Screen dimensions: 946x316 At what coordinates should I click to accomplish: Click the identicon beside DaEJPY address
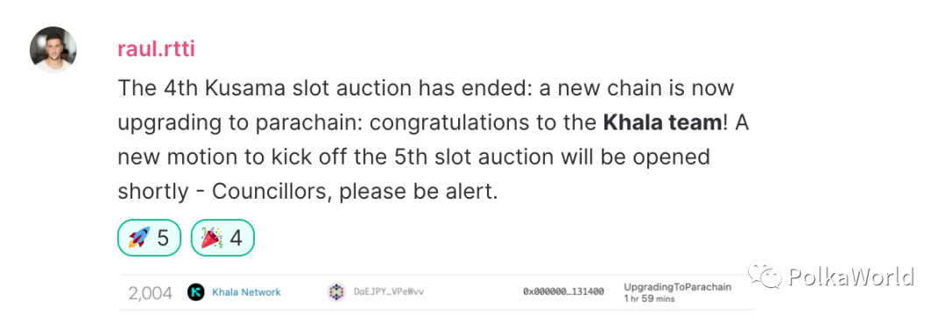point(336,292)
